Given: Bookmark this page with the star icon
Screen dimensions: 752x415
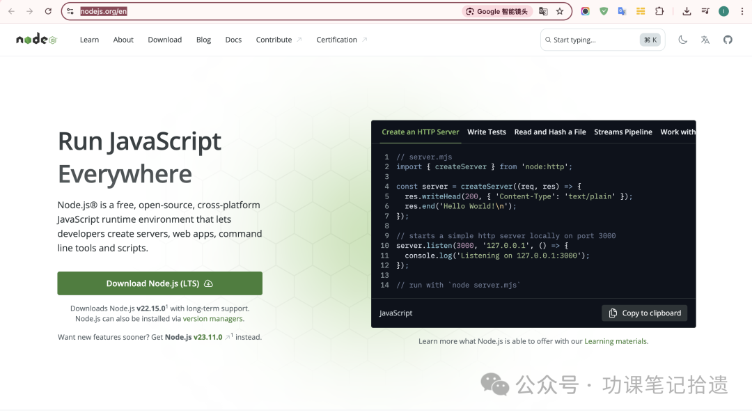Looking at the screenshot, I should click(560, 12).
